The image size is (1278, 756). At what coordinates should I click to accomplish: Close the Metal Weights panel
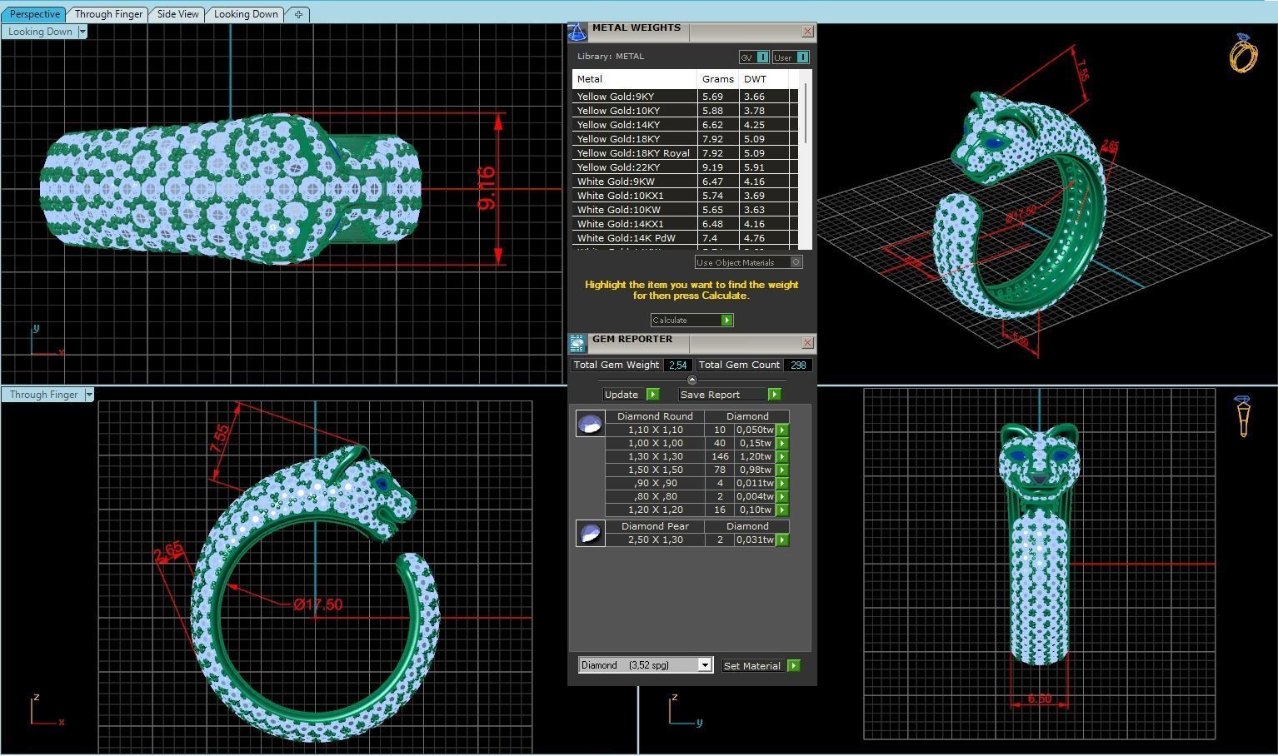[807, 32]
